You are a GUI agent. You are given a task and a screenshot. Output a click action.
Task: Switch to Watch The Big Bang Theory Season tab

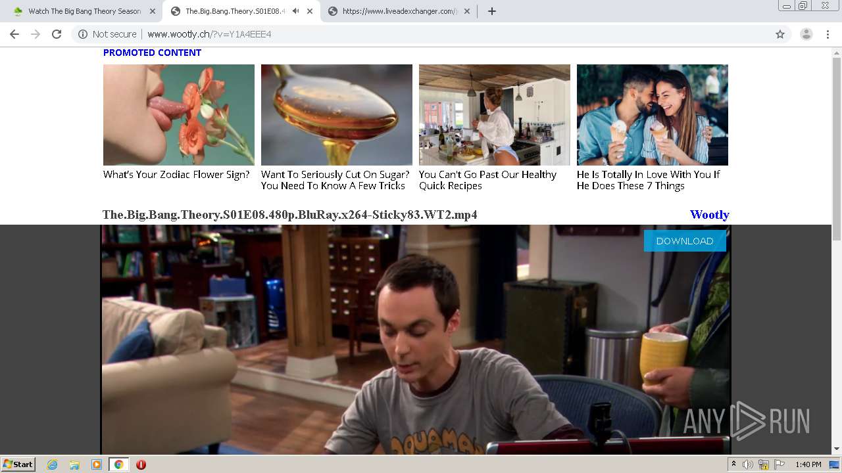pyautogui.click(x=84, y=11)
